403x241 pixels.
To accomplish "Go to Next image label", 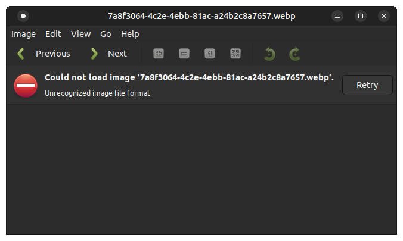I will pyautogui.click(x=117, y=54).
